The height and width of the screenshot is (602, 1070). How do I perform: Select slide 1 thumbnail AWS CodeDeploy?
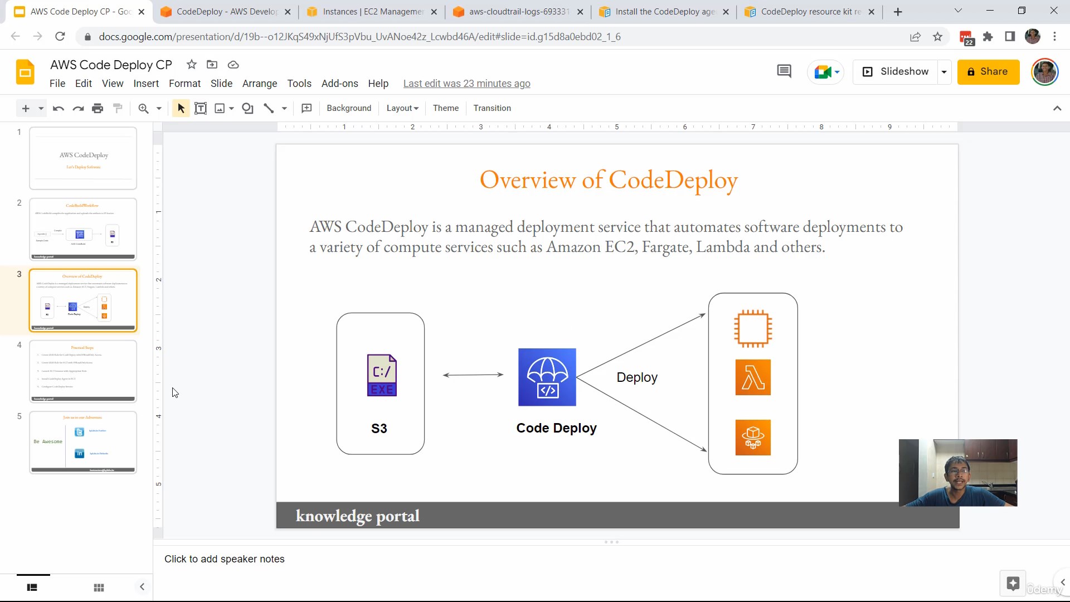coord(83,158)
